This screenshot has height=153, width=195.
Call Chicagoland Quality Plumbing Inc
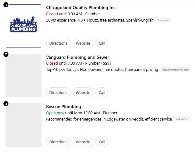click(x=102, y=43)
